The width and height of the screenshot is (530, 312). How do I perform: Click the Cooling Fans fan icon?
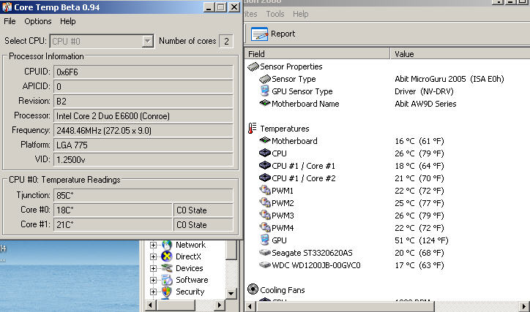tap(253, 289)
